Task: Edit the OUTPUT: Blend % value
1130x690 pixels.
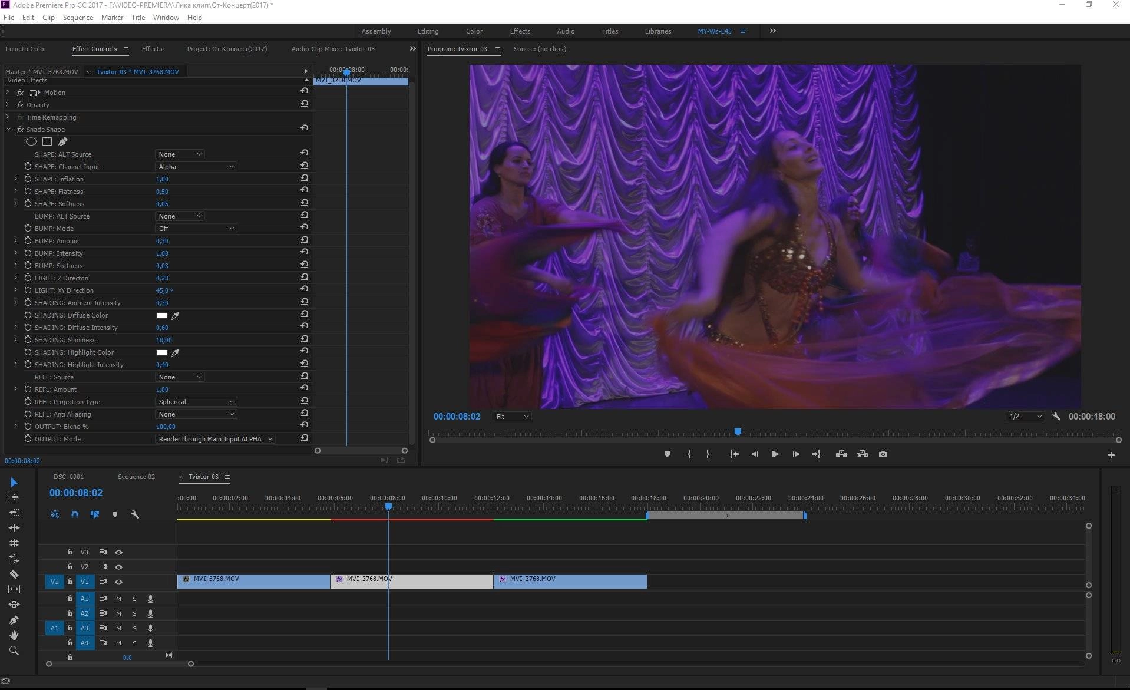Action: click(166, 427)
